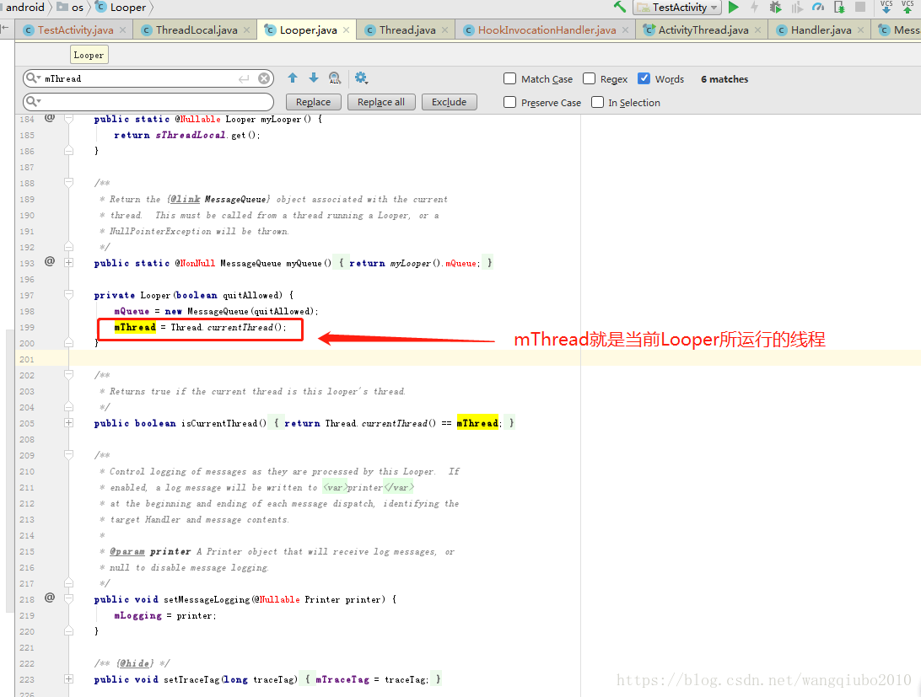Clear the mThread search text
The width and height of the screenshot is (921, 697).
pyautogui.click(x=264, y=78)
